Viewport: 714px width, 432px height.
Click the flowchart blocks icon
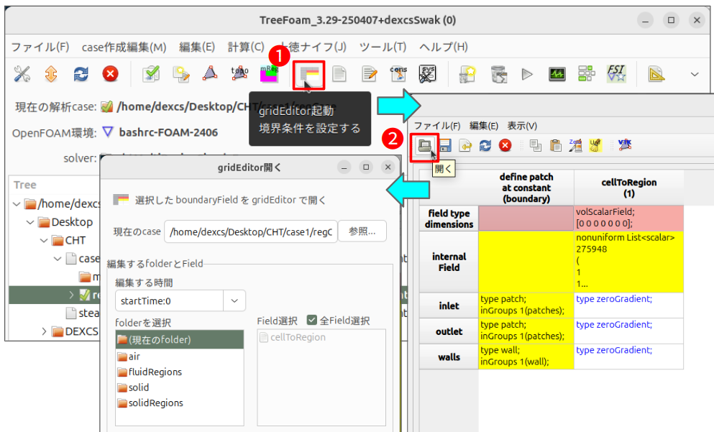point(587,74)
